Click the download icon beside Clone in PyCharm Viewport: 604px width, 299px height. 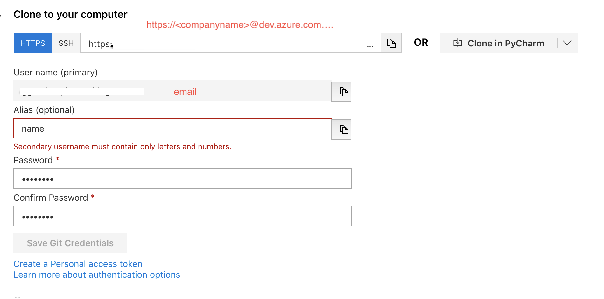click(457, 43)
